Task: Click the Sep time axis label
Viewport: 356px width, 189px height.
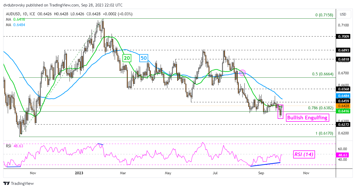Action: [x=261, y=173]
